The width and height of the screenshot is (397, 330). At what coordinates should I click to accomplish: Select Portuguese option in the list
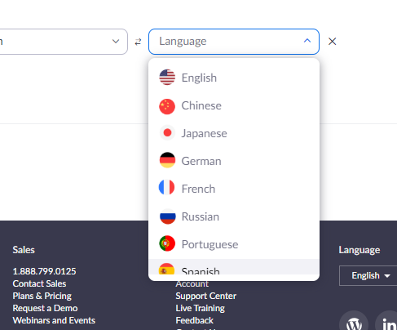(x=234, y=244)
